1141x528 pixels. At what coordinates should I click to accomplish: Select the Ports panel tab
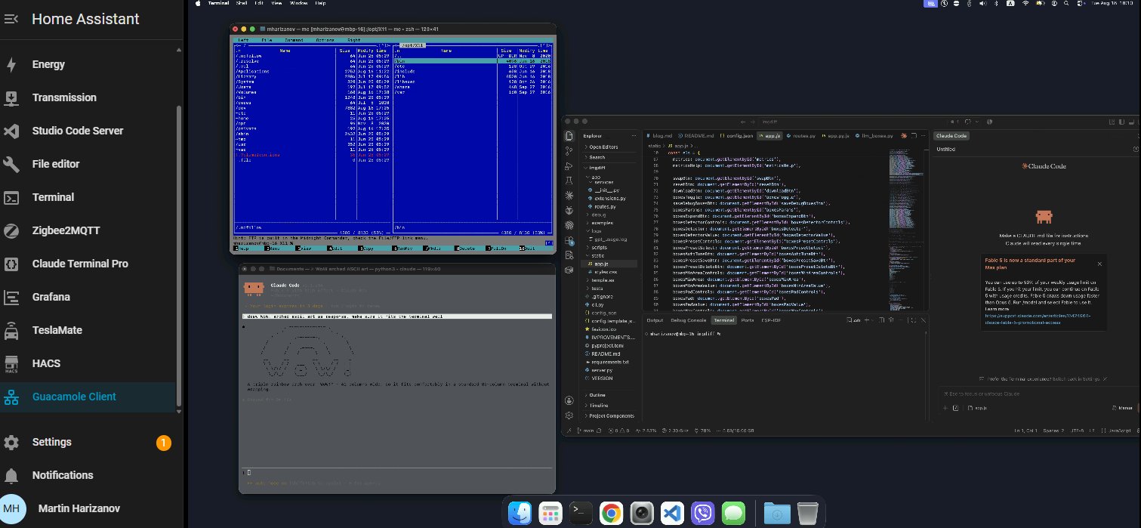[x=748, y=320]
